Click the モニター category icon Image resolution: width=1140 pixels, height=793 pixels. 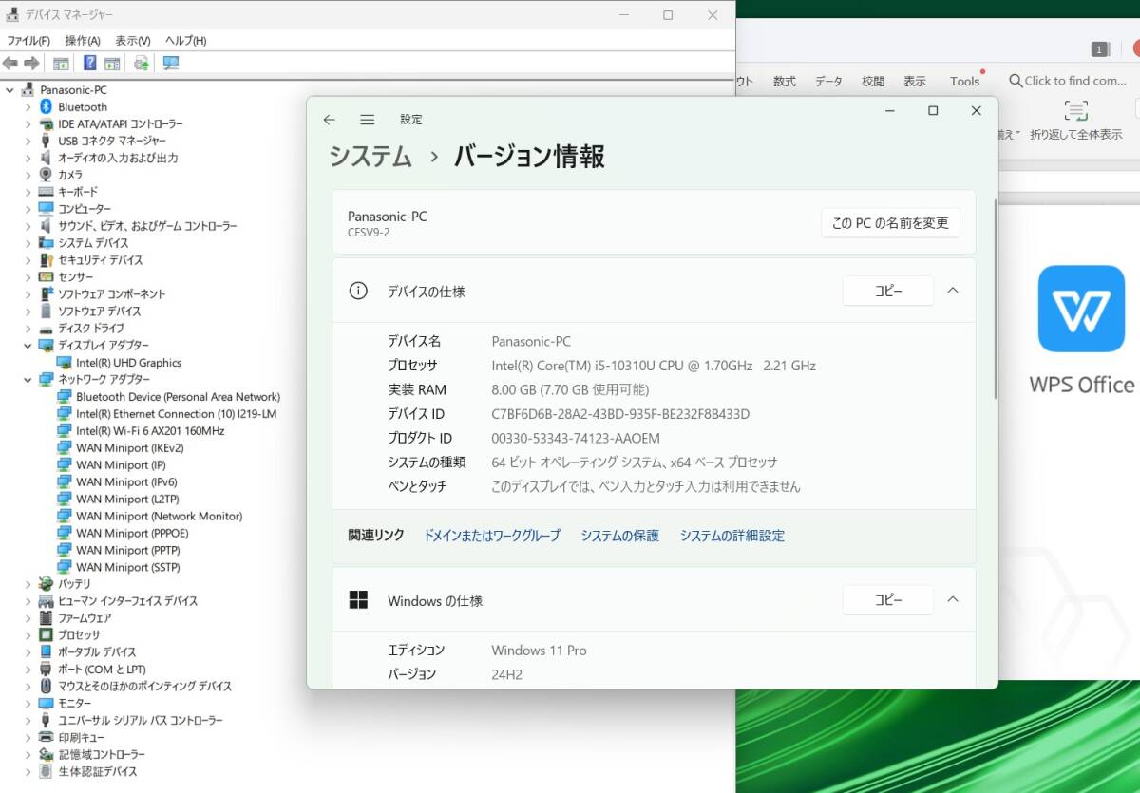[46, 704]
